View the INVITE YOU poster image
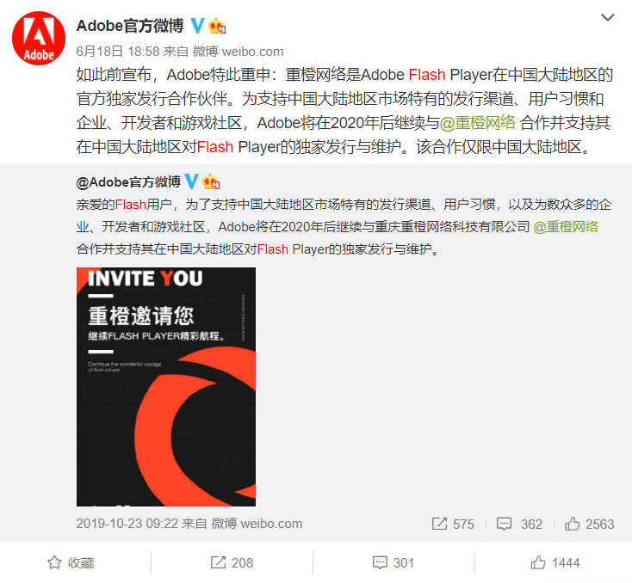 166,387
